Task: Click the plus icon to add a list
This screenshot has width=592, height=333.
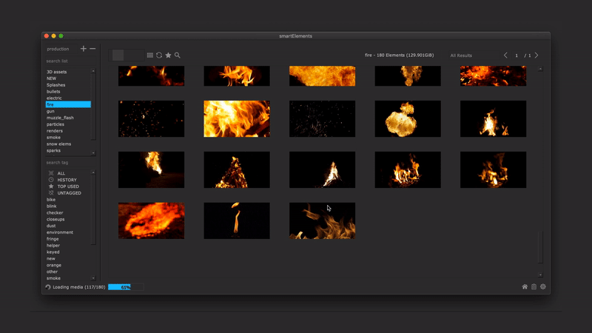Action: (x=84, y=49)
